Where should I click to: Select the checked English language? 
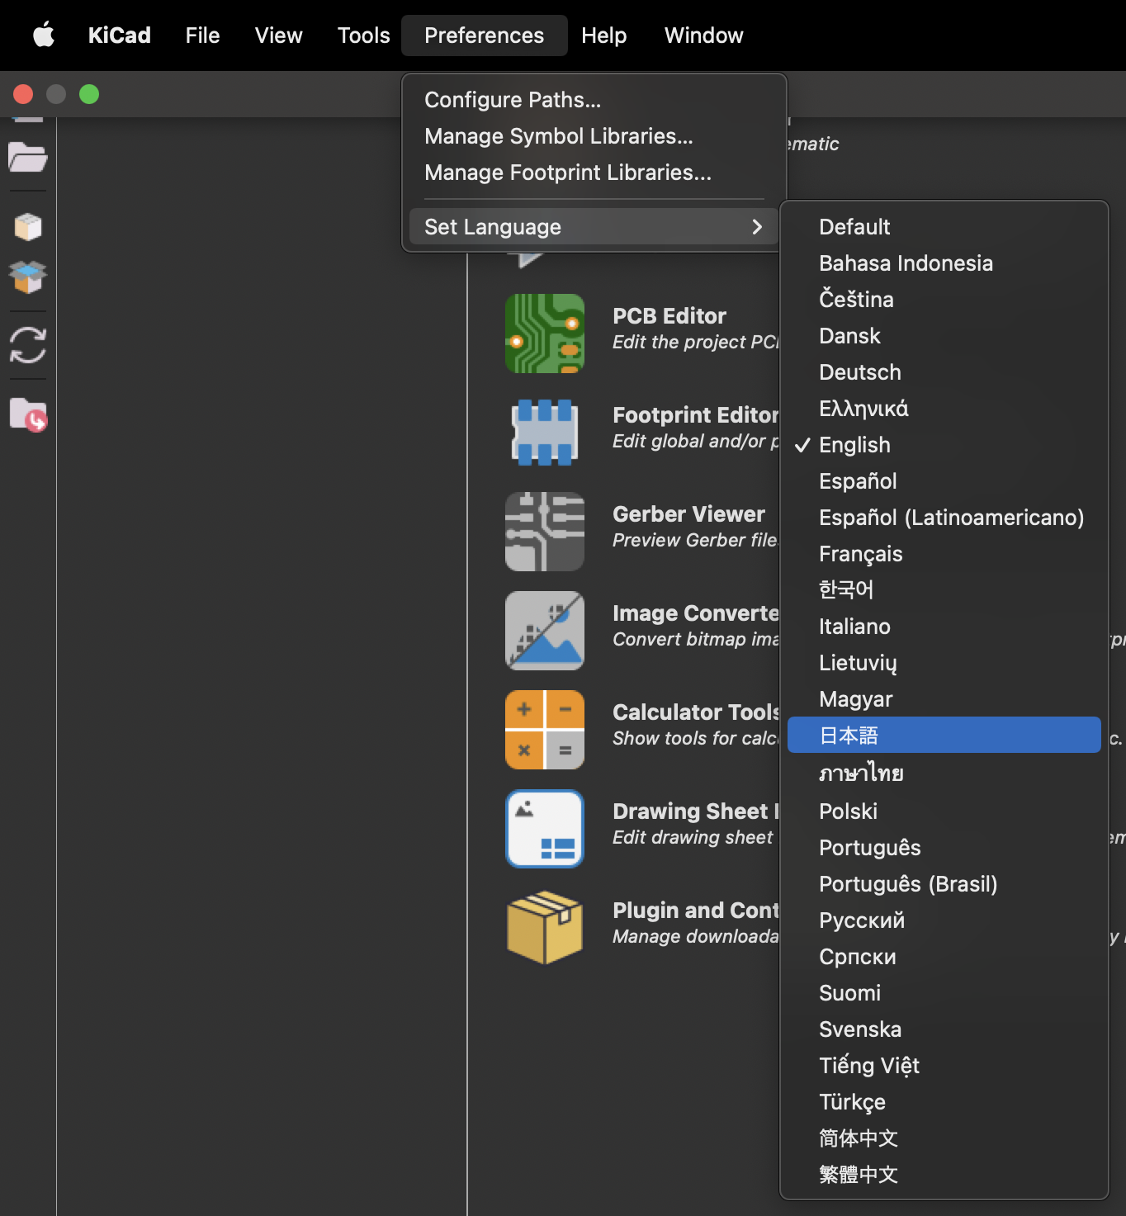click(944, 445)
